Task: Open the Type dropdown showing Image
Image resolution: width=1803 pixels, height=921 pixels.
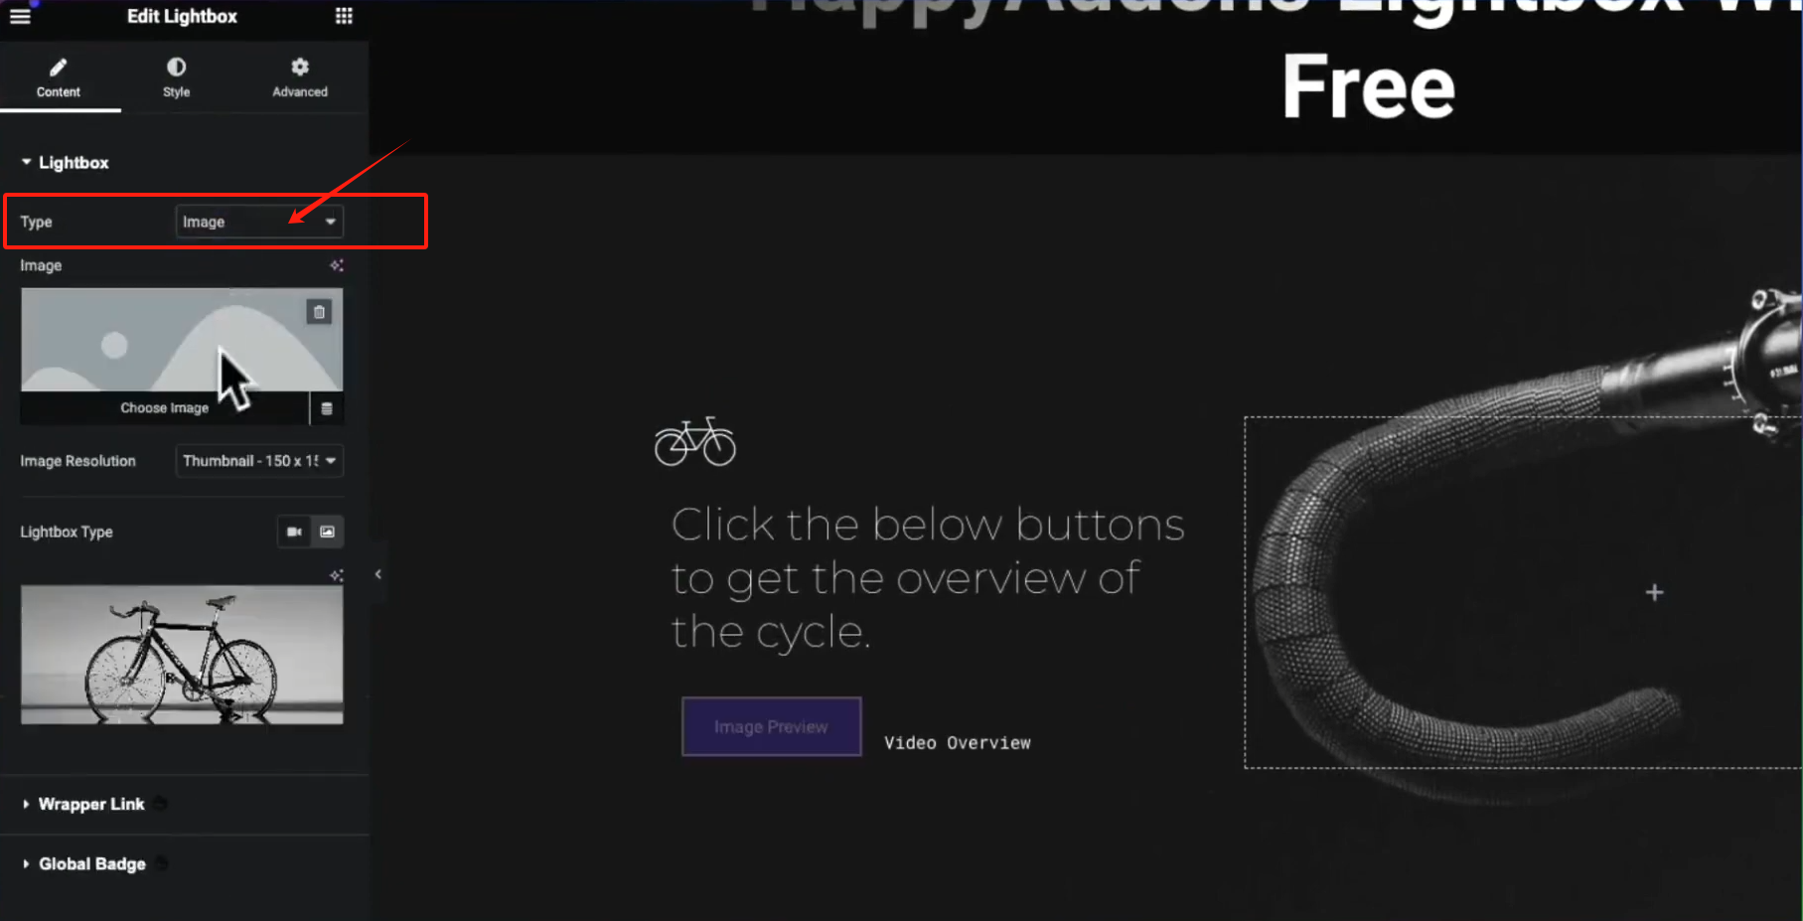Action: (259, 222)
